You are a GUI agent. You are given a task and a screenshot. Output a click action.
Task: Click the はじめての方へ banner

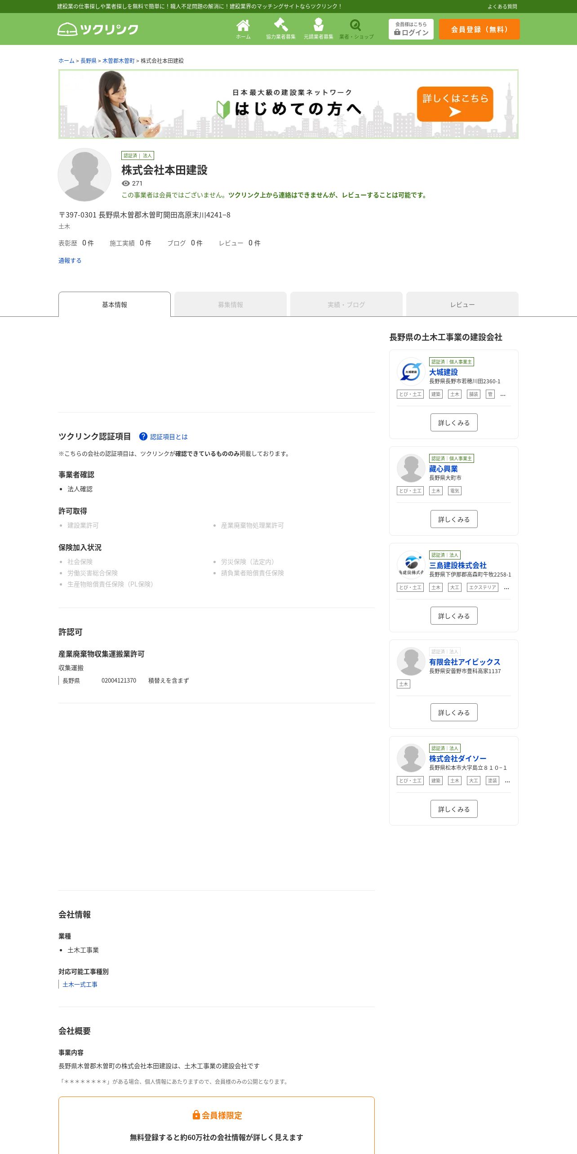(x=288, y=104)
